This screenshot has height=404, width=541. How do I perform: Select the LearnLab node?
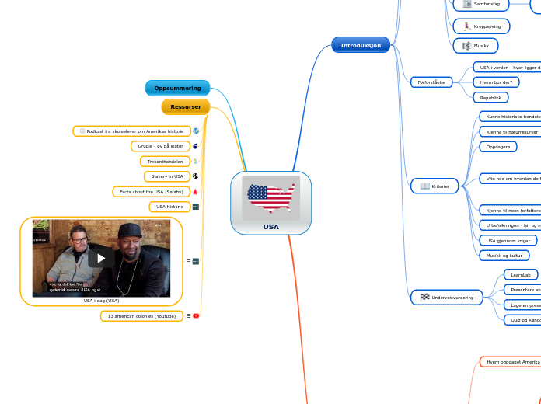click(521, 274)
